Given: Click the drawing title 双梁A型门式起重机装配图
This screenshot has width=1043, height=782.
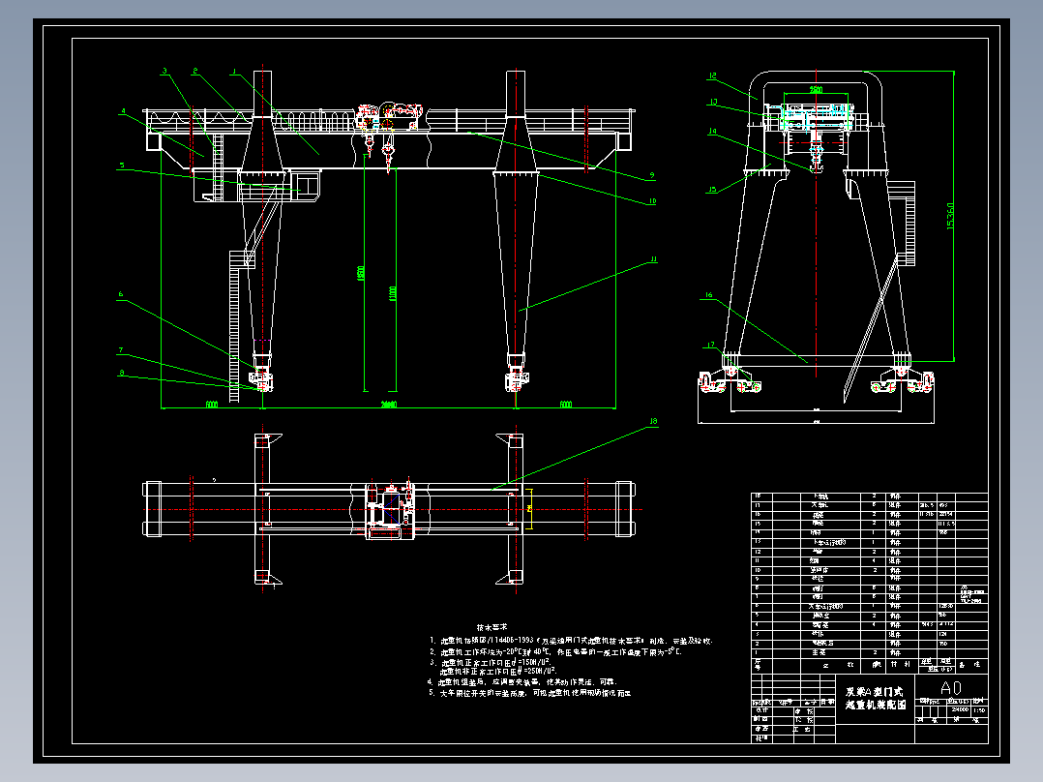Looking at the screenshot, I should coord(876,699).
